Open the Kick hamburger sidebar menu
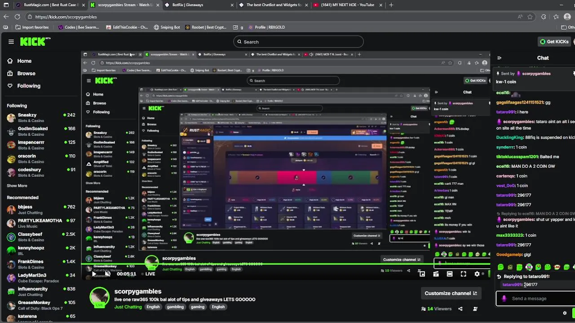Viewport: 575px width, 323px height. (11, 42)
